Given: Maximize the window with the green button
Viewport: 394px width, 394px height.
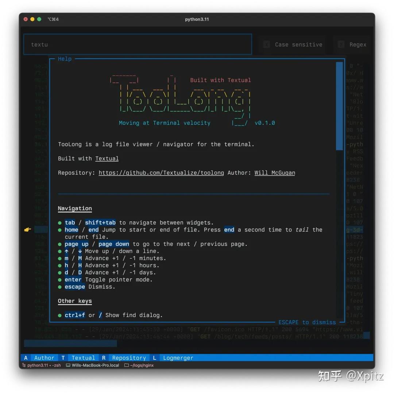Looking at the screenshot, I should (x=39, y=19).
